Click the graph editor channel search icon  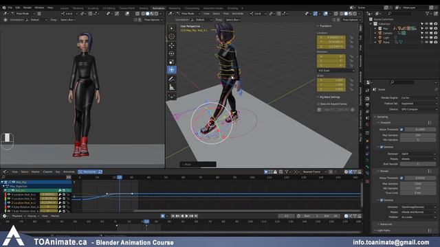coord(3,177)
